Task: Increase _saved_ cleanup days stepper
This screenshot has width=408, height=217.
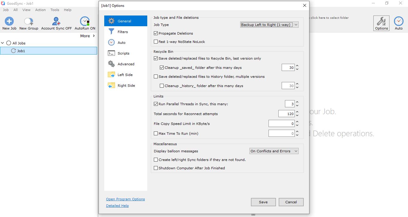Action: [297, 66]
